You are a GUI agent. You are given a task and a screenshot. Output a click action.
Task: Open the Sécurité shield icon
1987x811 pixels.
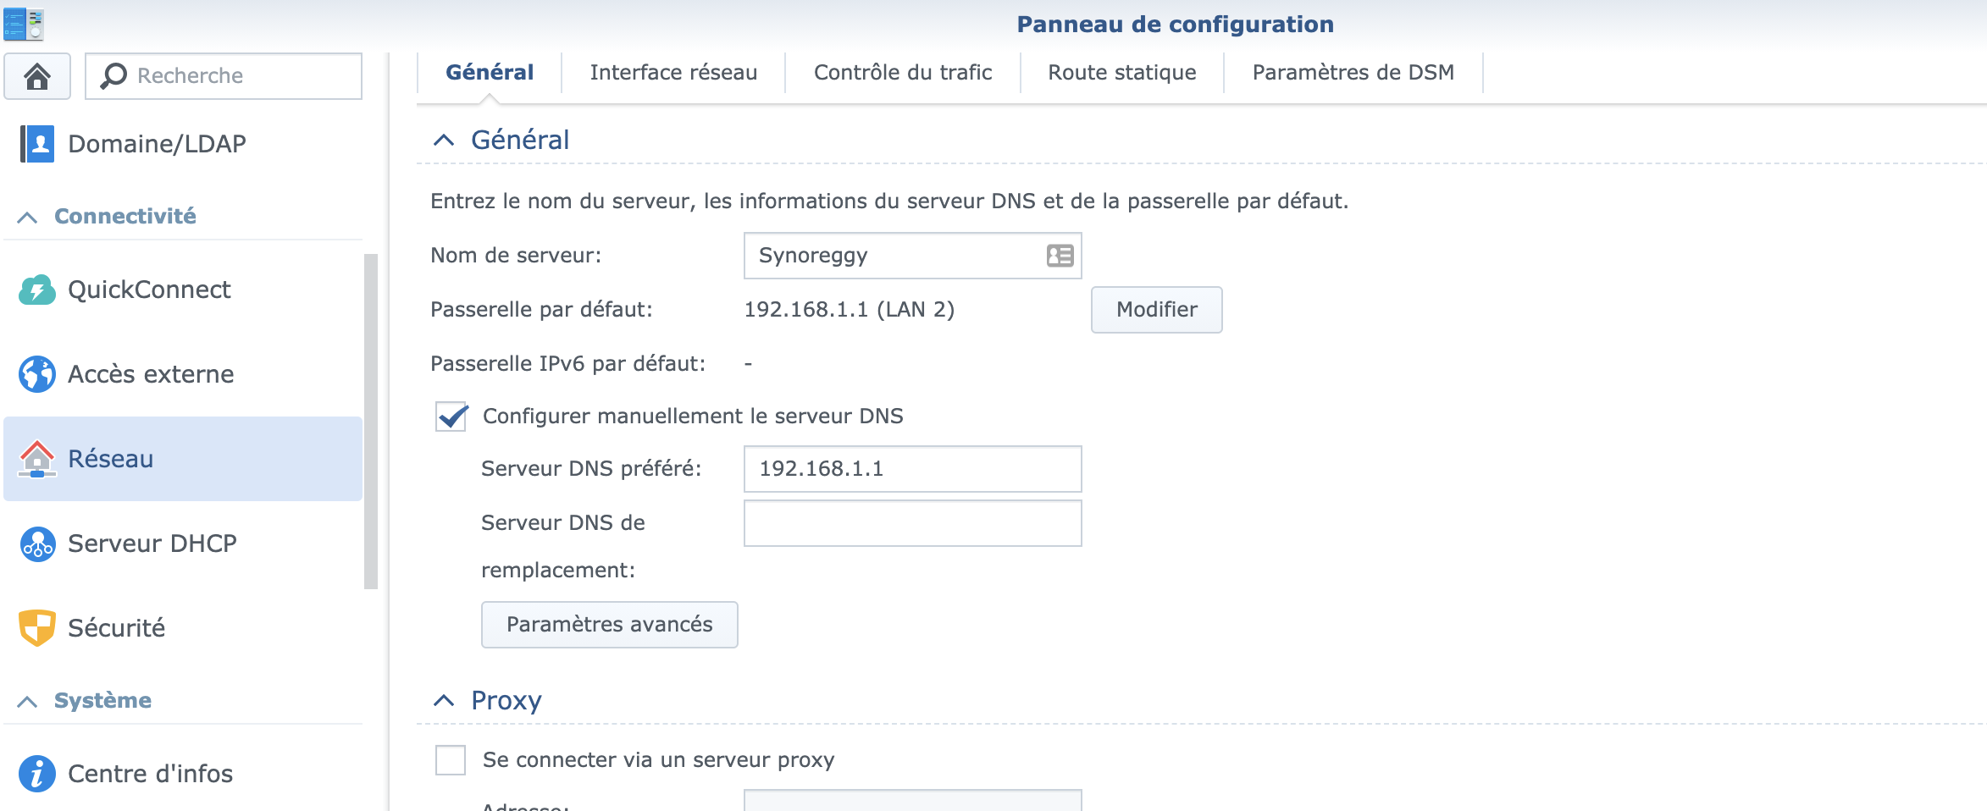(x=37, y=628)
